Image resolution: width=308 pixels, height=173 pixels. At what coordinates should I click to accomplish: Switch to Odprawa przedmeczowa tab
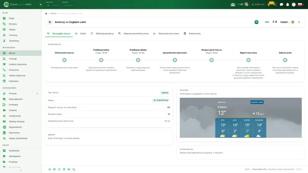click(x=133, y=34)
